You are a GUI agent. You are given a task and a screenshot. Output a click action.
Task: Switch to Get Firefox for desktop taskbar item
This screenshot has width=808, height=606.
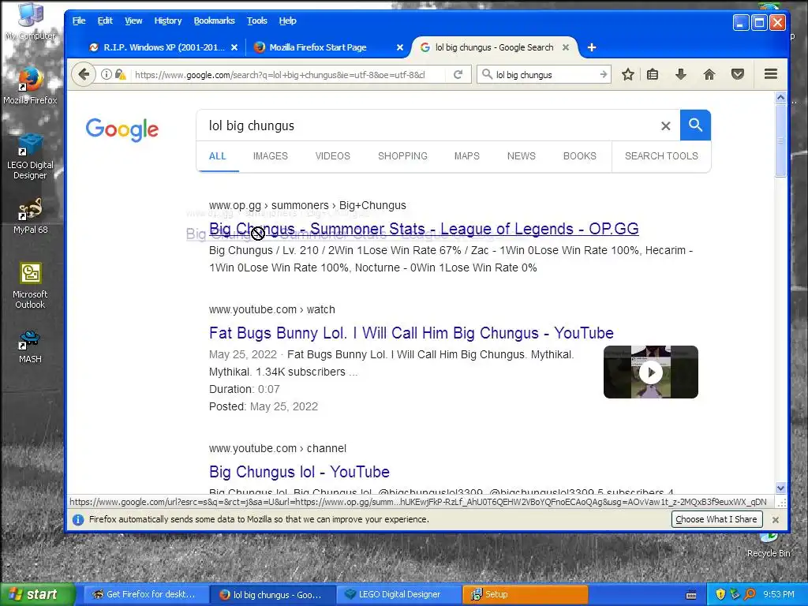[x=146, y=595]
